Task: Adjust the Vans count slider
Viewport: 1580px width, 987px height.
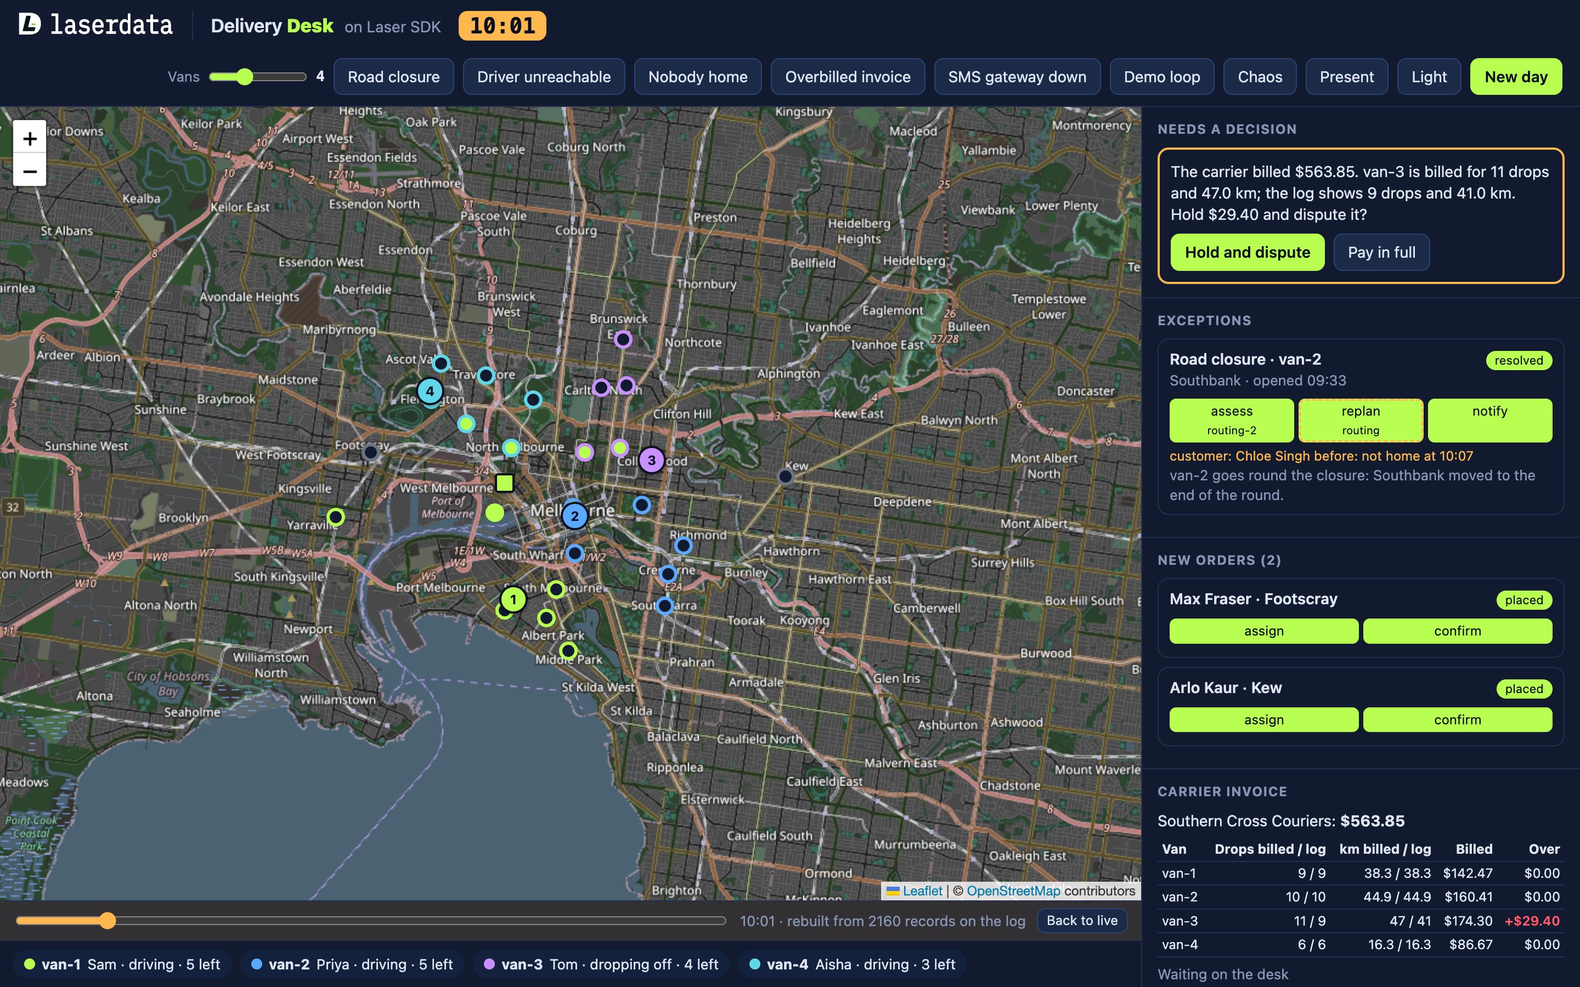Action: [257, 77]
